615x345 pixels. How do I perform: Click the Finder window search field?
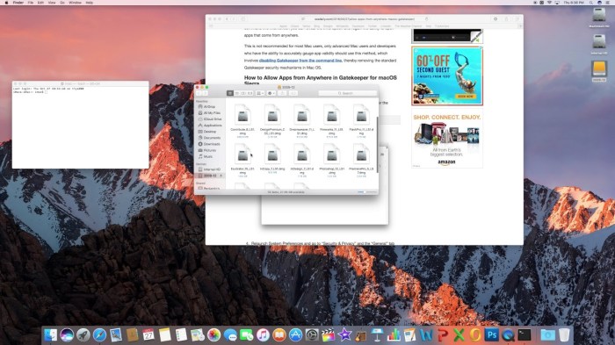pyautogui.click(x=348, y=93)
